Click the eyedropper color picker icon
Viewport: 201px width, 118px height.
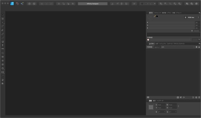point(154,16)
